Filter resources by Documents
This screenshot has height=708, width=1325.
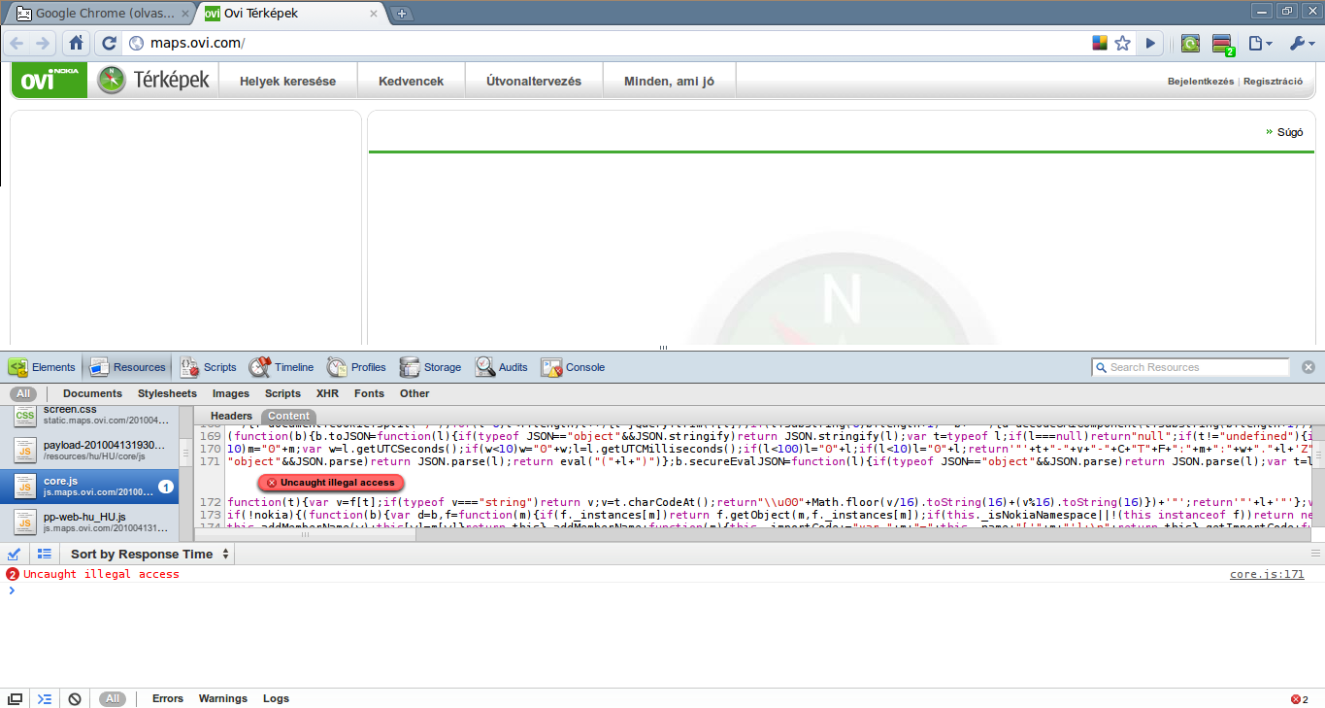[92, 393]
